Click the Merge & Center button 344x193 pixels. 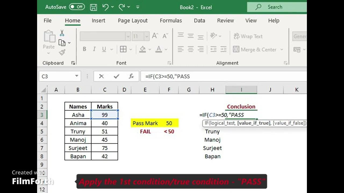(255, 50)
